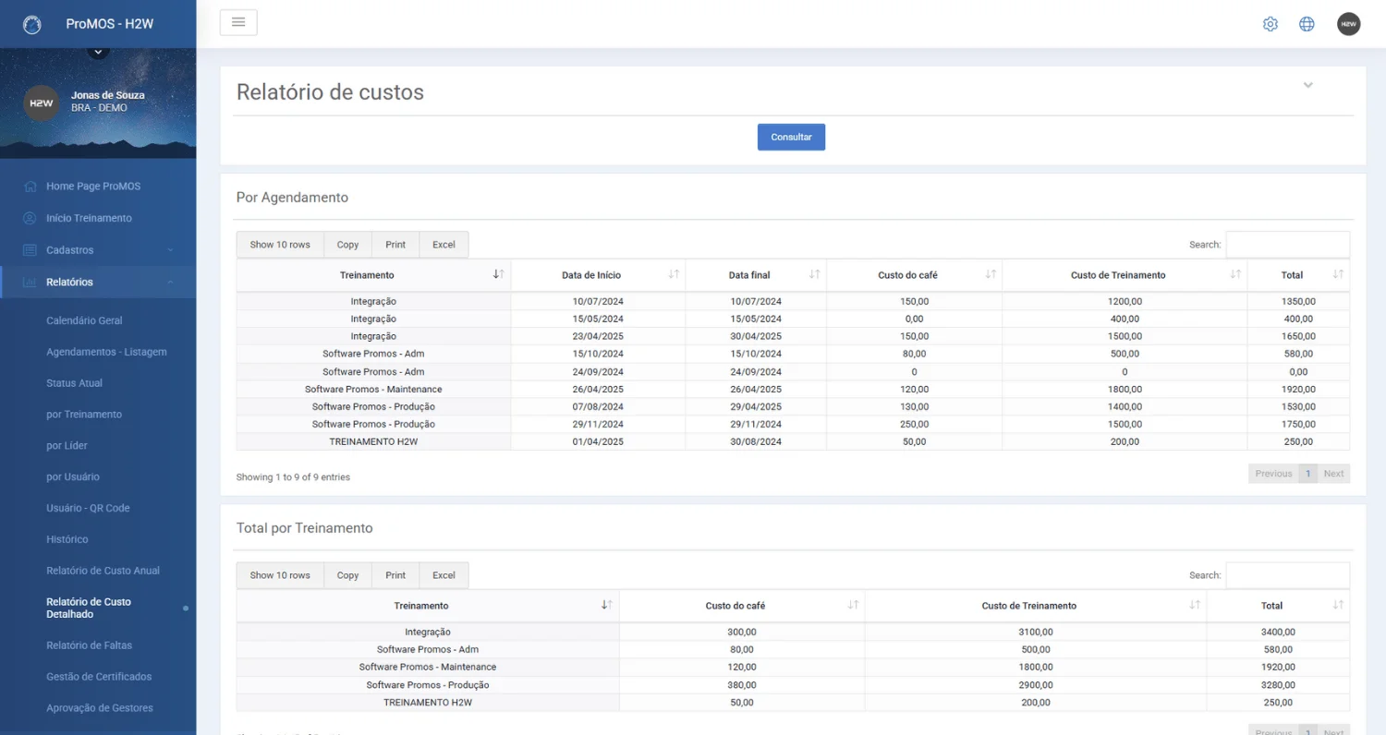The image size is (1386, 735).
Task: Collapse the Relatório de custos panel chevron
Action: click(x=1307, y=85)
